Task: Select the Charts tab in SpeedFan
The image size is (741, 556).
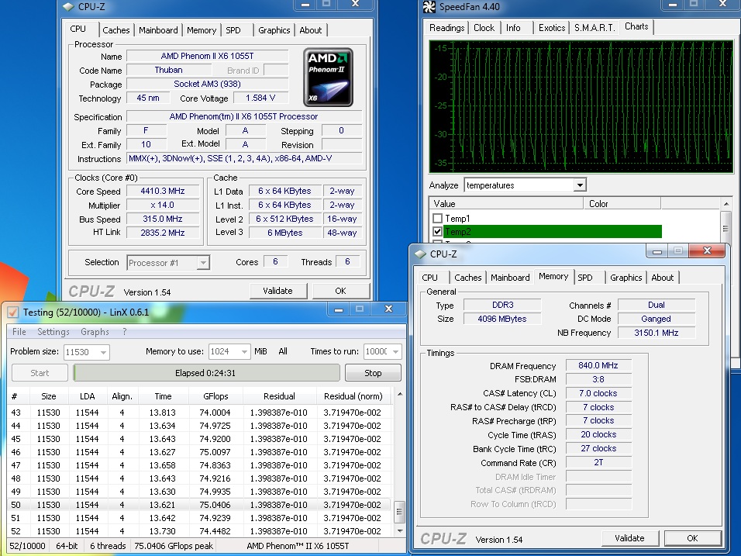Action: 636,26
